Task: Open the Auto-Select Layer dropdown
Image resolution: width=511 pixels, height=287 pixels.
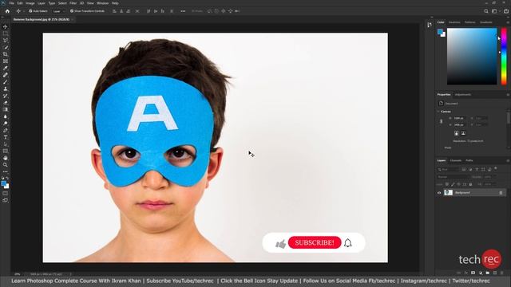Action: click(x=58, y=11)
